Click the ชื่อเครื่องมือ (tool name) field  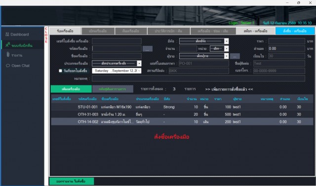pos(117,56)
